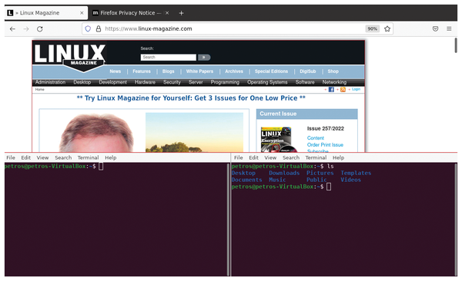462x281 pixels.
Task: Open Help menu in right terminal
Action: pos(338,157)
